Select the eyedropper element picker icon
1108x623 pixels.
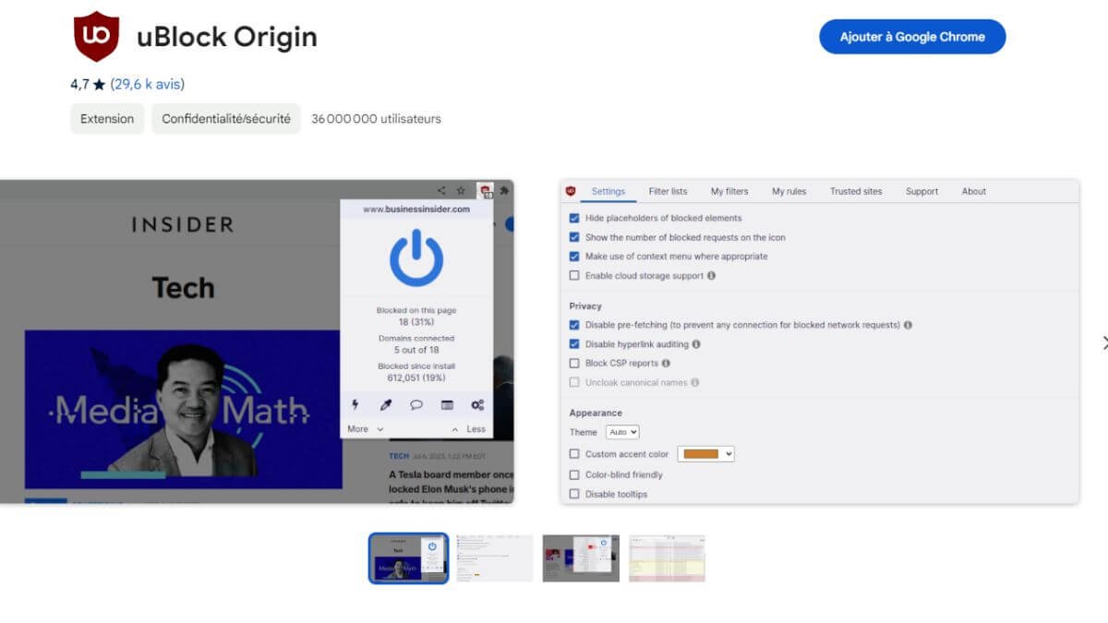387,404
